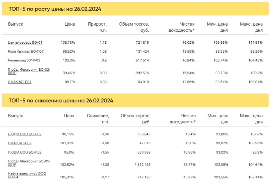The image size is (270, 183).
Task: Click the 'Снижение, п.п.' column header
Action: tap(98, 119)
